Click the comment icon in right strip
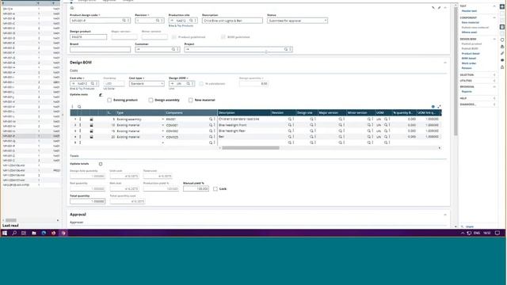The image size is (507, 285). [x=502, y=60]
